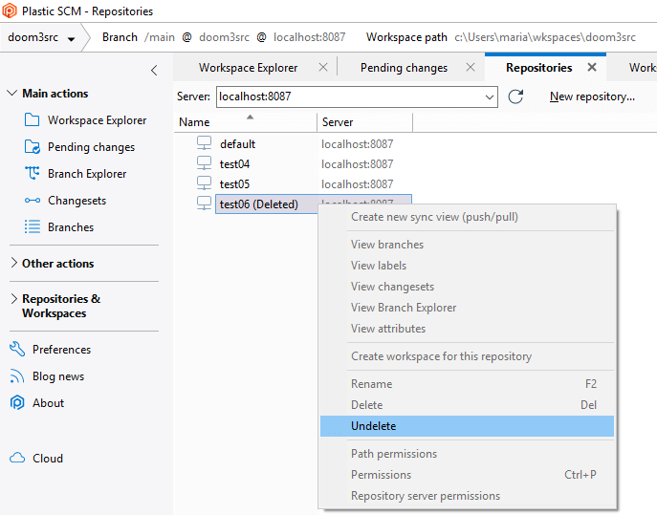Select Create workspace for this repository
Image resolution: width=657 pixels, height=515 pixels.
[467, 356]
